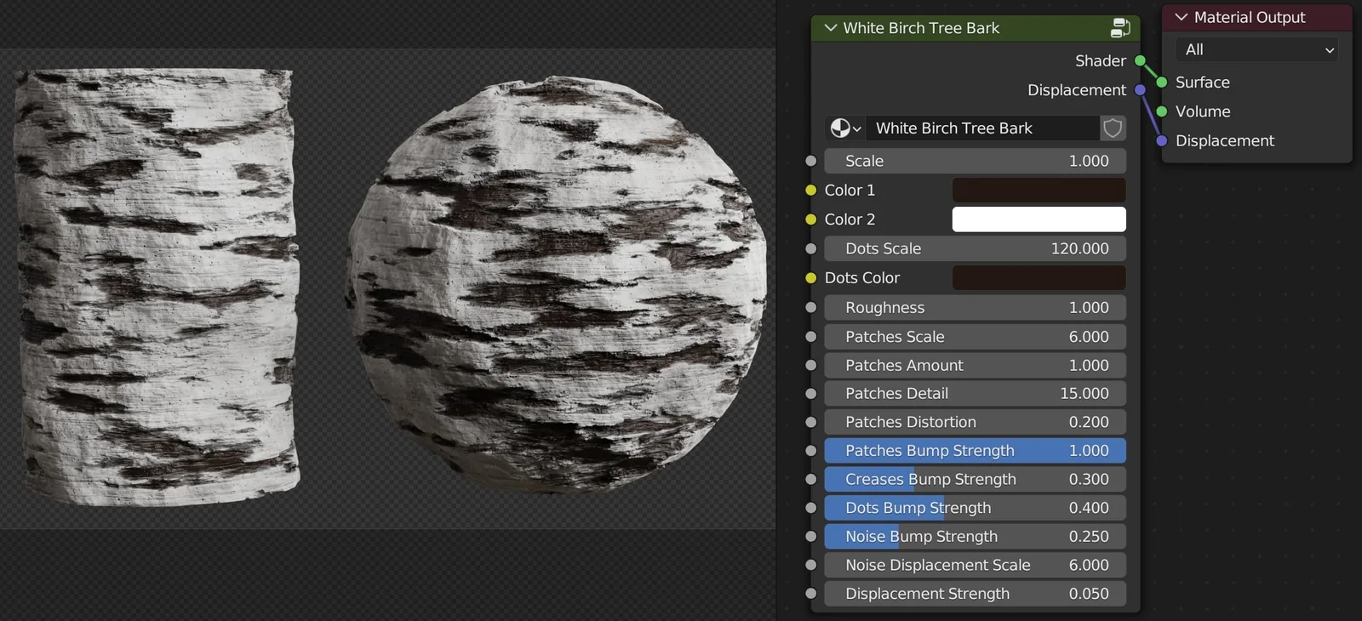Click the Patches Detail input socket
Image resolution: width=1362 pixels, height=621 pixels.
810,394
